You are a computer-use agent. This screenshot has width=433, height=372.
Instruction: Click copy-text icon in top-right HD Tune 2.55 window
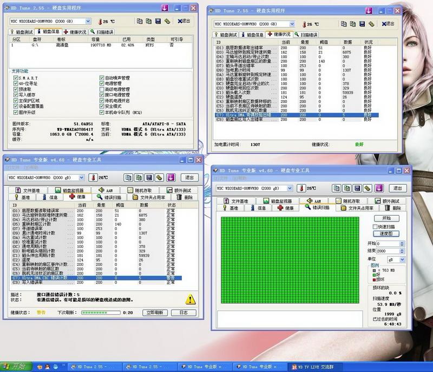[344, 24]
